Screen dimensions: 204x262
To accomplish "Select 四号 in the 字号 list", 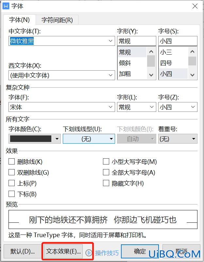I will [174, 63].
